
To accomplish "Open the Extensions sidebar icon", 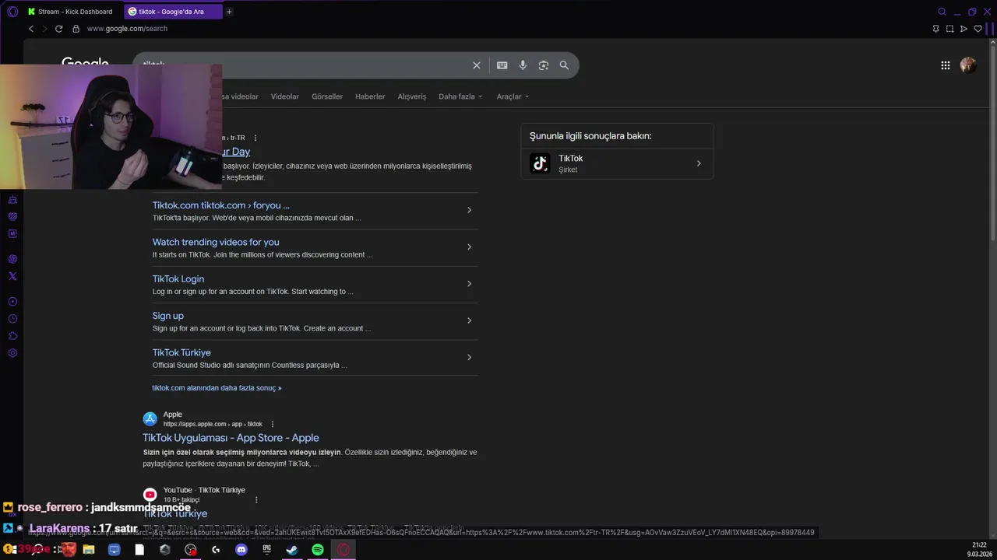I will (12, 336).
